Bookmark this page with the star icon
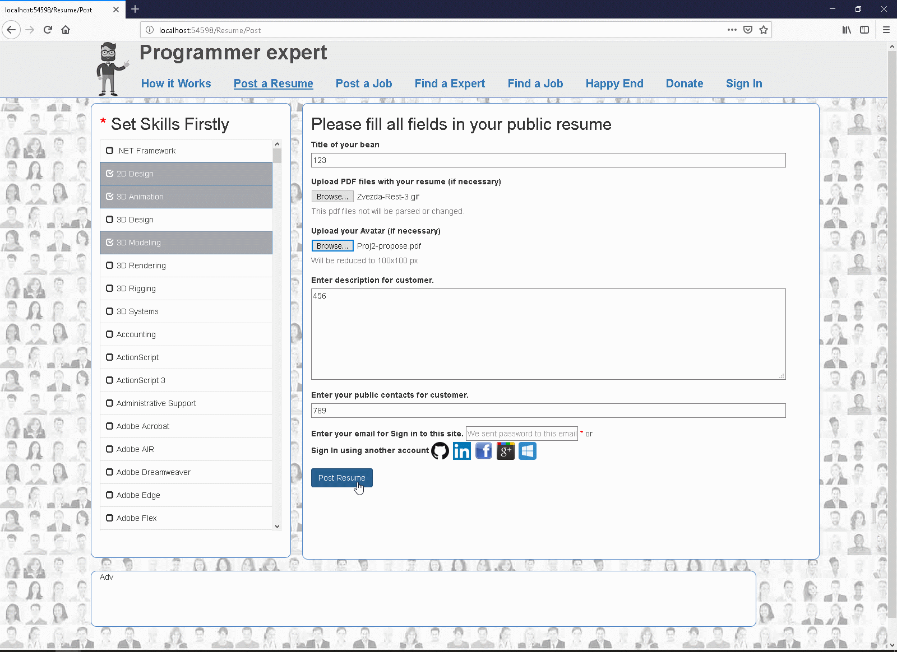Viewport: 897px width, 652px height. point(764,30)
